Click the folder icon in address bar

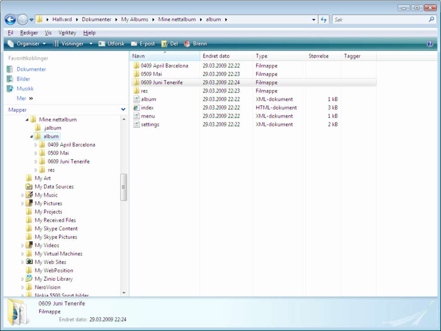click(40, 19)
